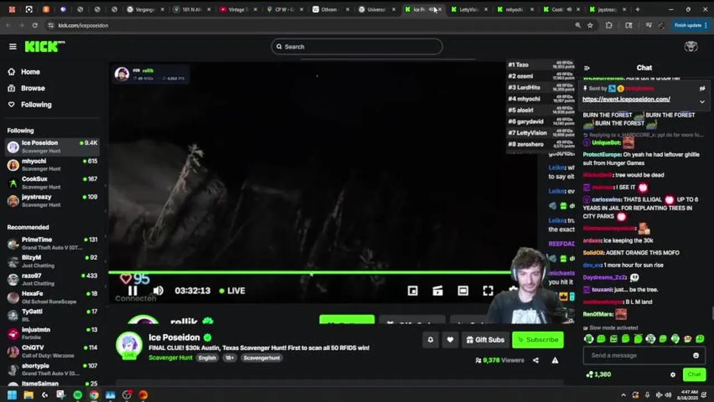Open settings gear in video player

[513, 289]
